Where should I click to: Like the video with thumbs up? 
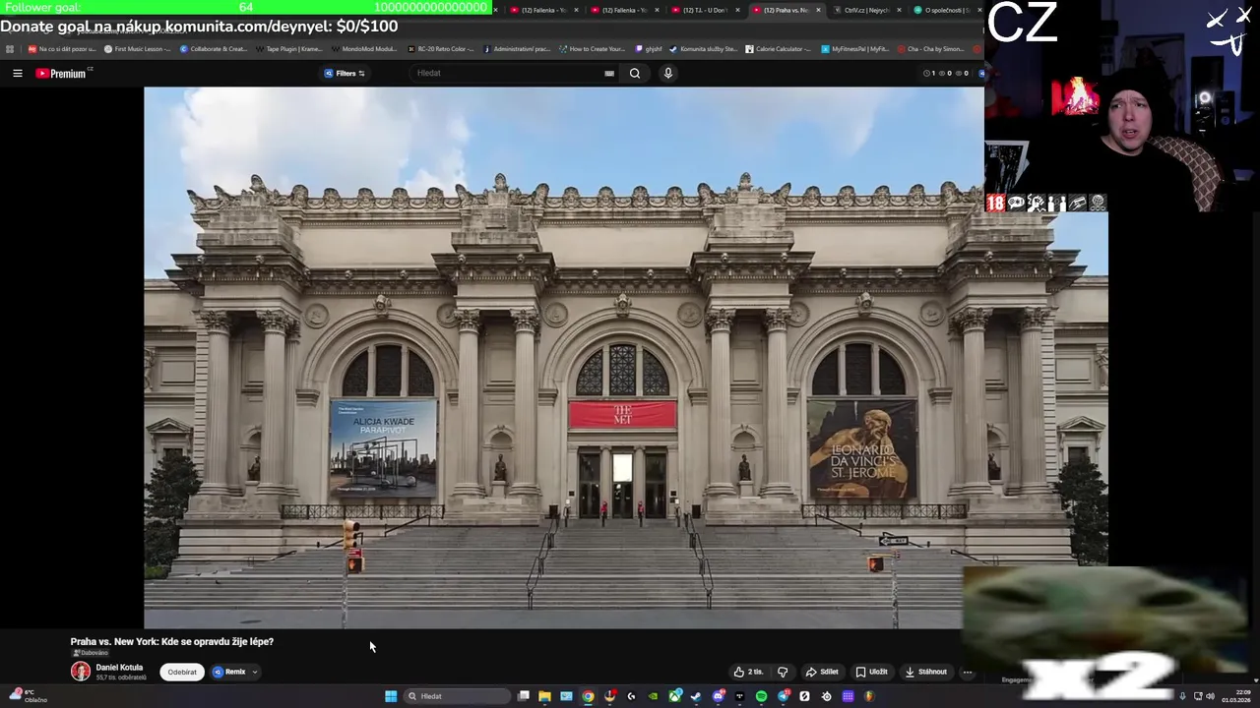748,673
